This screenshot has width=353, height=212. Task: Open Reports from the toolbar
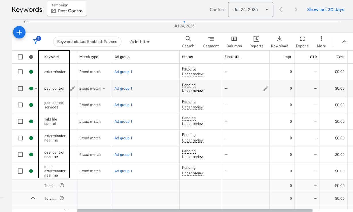[256, 42]
